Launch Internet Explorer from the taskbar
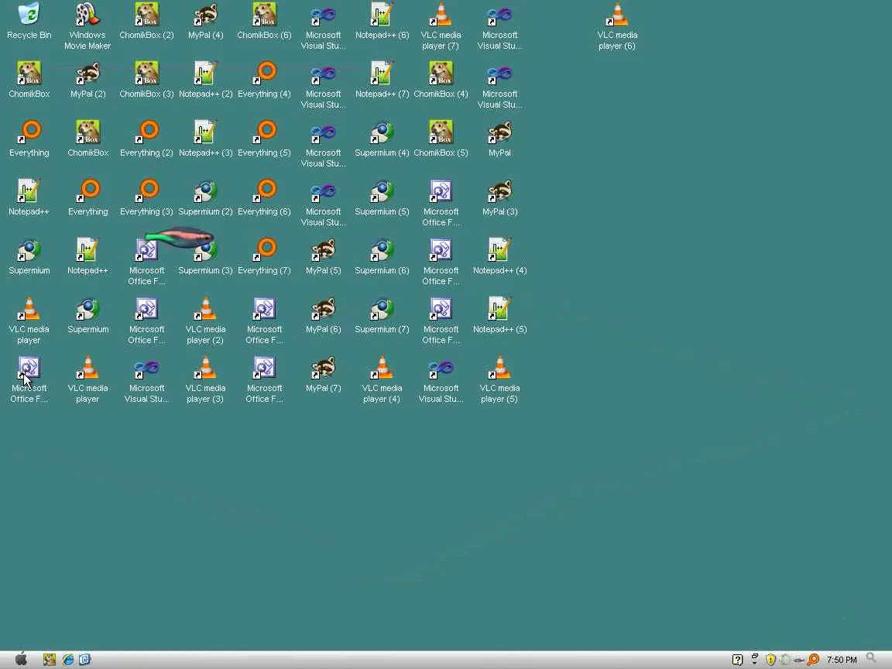The height and width of the screenshot is (669, 892). click(x=67, y=660)
